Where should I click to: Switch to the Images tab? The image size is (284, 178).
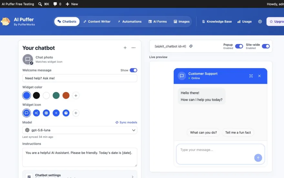click(181, 21)
